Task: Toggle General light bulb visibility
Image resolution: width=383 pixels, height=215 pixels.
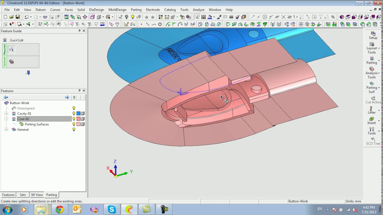Action: (x=74, y=130)
